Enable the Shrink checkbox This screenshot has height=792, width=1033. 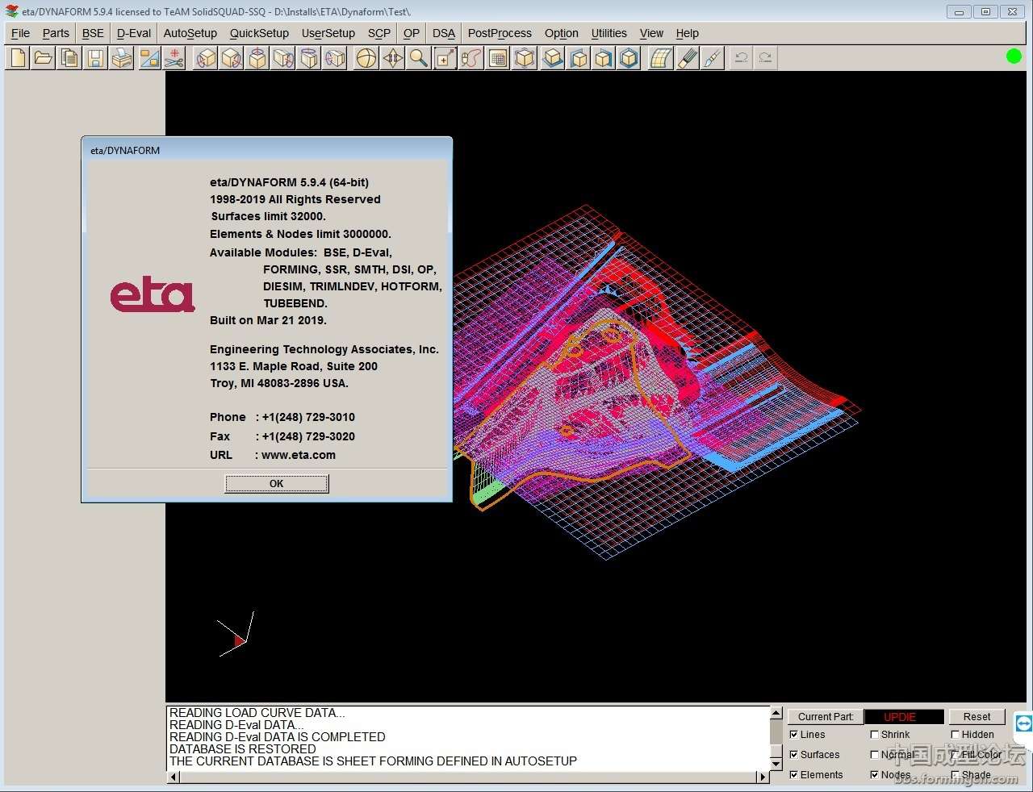click(x=875, y=735)
